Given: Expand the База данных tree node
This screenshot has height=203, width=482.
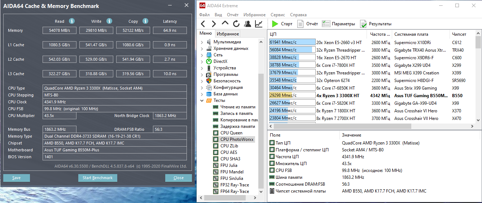Looking at the screenshot, I should tap(202, 94).
